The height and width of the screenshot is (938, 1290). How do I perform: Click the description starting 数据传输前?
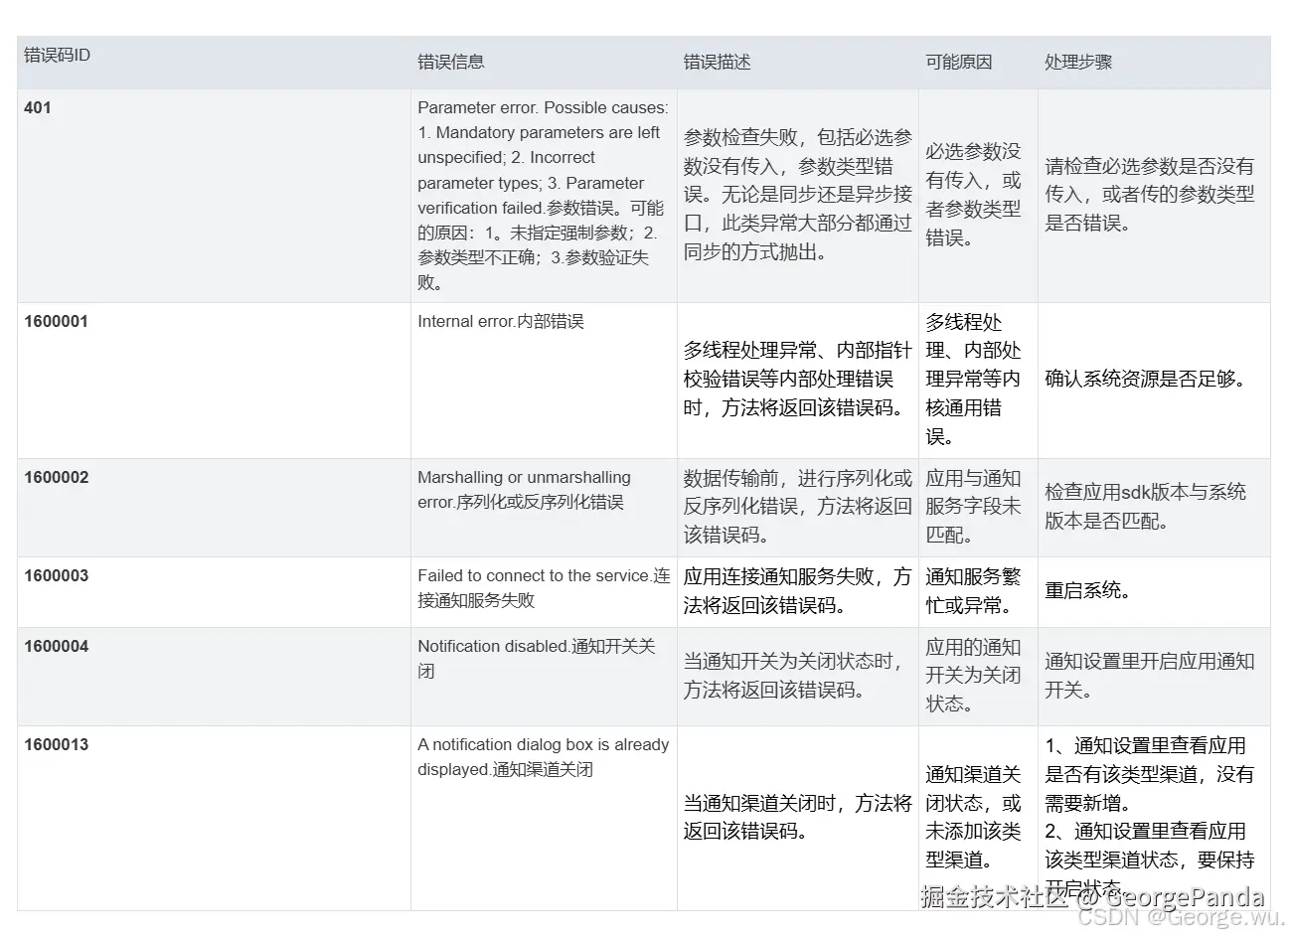click(798, 508)
